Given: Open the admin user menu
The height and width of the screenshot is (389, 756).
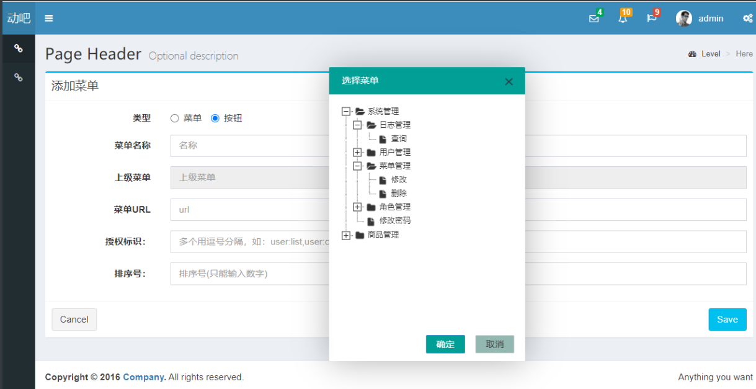Looking at the screenshot, I should [x=700, y=19].
